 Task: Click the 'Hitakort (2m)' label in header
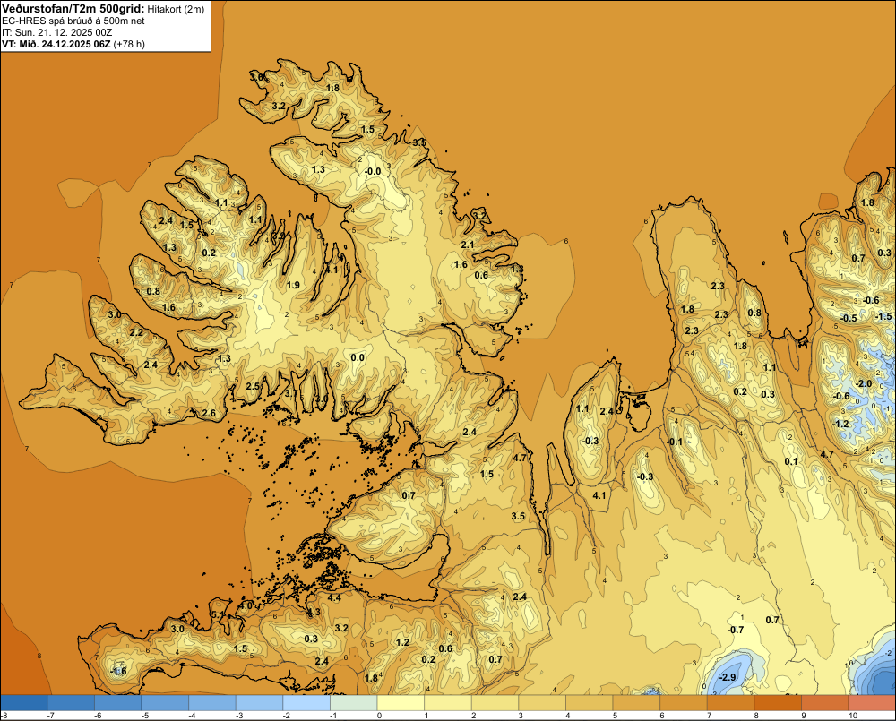pyautogui.click(x=176, y=9)
